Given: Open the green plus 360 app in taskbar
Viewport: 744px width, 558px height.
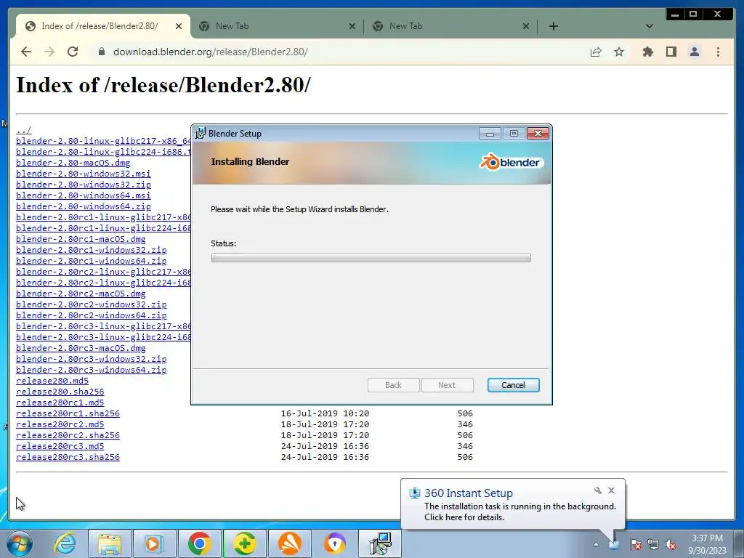Looking at the screenshot, I should point(244,543).
